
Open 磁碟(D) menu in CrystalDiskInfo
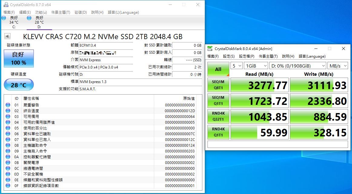point(81,12)
